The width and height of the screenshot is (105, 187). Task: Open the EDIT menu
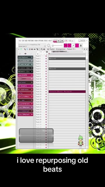point(23,41)
